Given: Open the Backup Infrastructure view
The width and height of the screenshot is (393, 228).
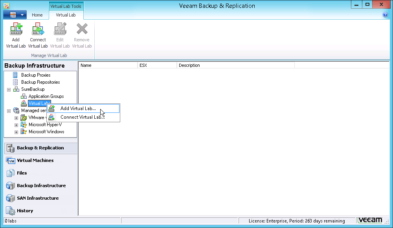Looking at the screenshot, I should 41,186.
